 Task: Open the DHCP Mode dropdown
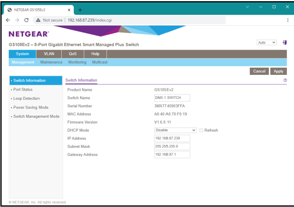click(175, 130)
